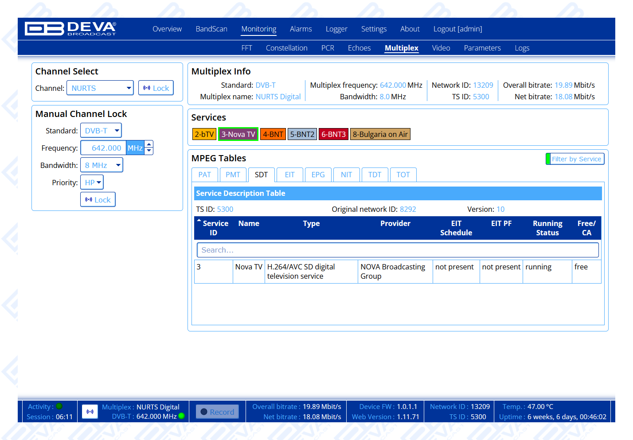Viewport: 633px width, 440px height.
Task: Click the Activity status LED indicator
Action: [x=59, y=406]
